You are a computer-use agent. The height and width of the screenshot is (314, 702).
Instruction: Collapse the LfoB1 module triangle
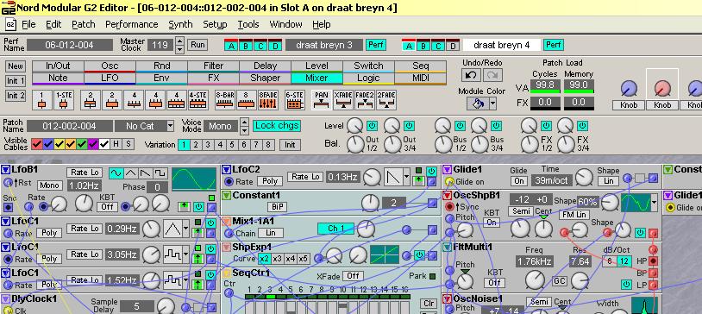[5, 169]
